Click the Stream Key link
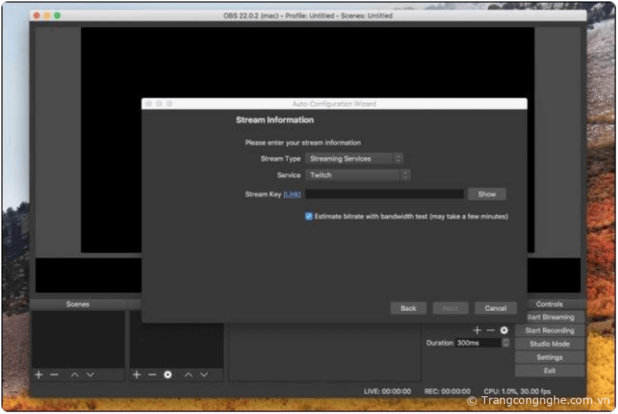The image size is (618, 414). pyautogui.click(x=292, y=195)
